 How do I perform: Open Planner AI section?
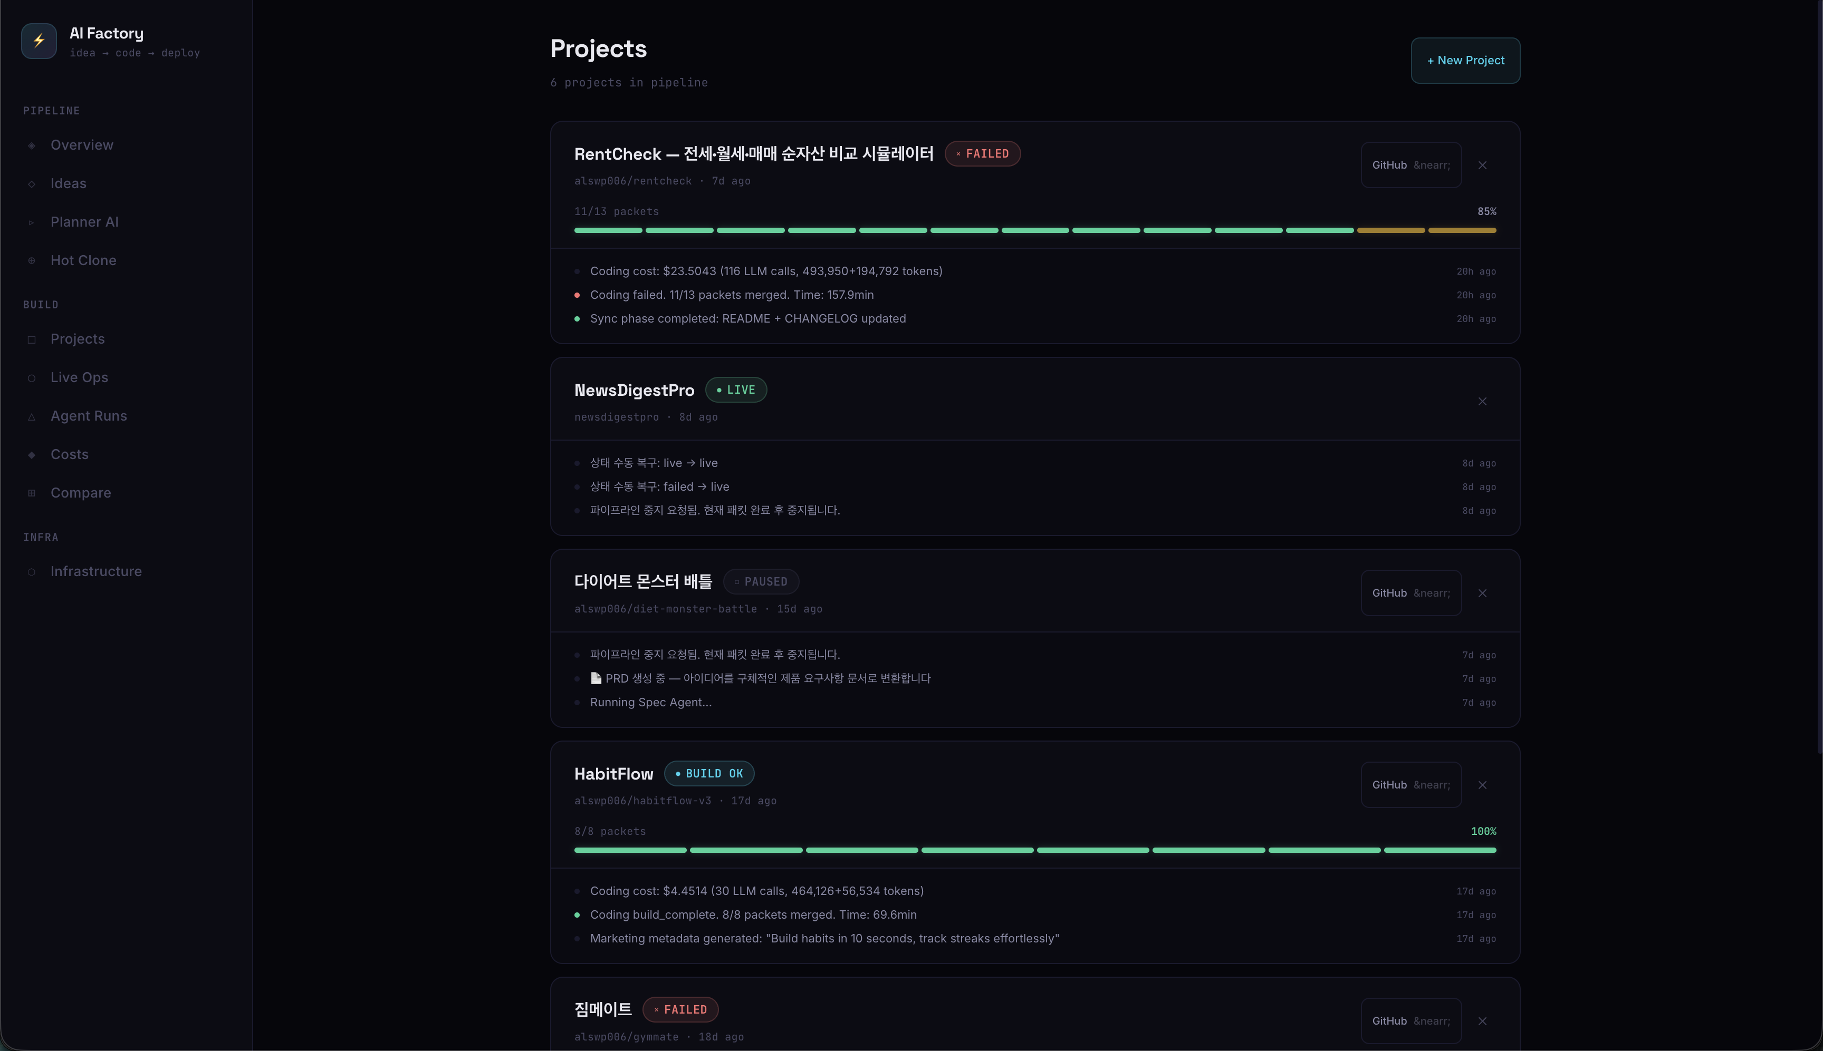point(84,222)
